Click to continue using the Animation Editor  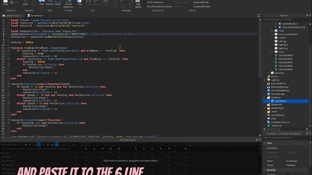[x=131, y=161]
